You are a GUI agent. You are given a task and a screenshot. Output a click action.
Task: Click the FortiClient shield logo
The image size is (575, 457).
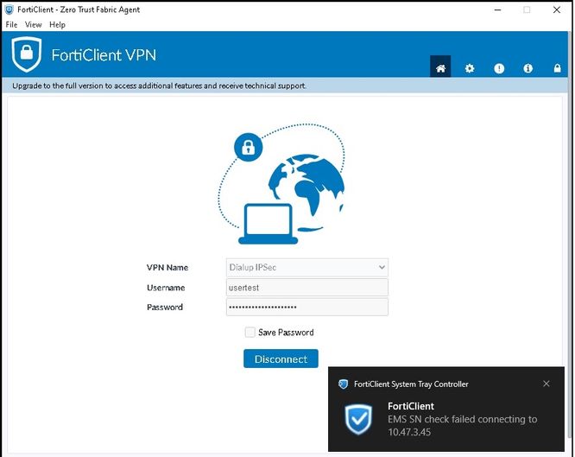click(27, 54)
